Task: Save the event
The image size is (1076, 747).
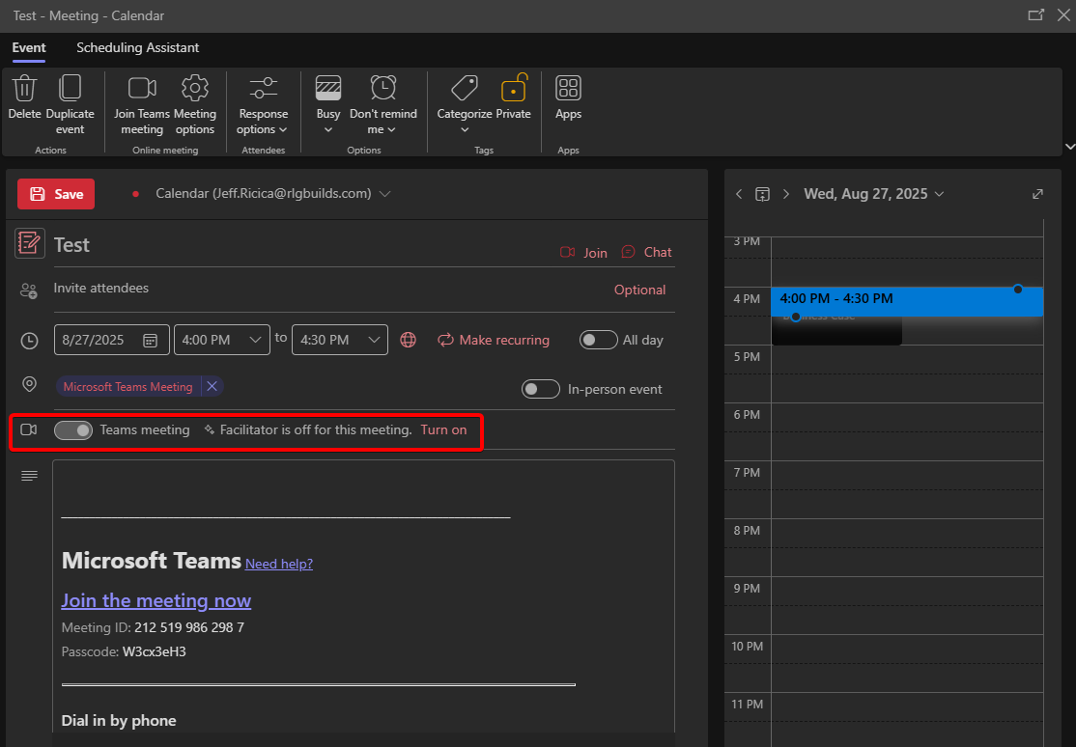Action: point(56,194)
